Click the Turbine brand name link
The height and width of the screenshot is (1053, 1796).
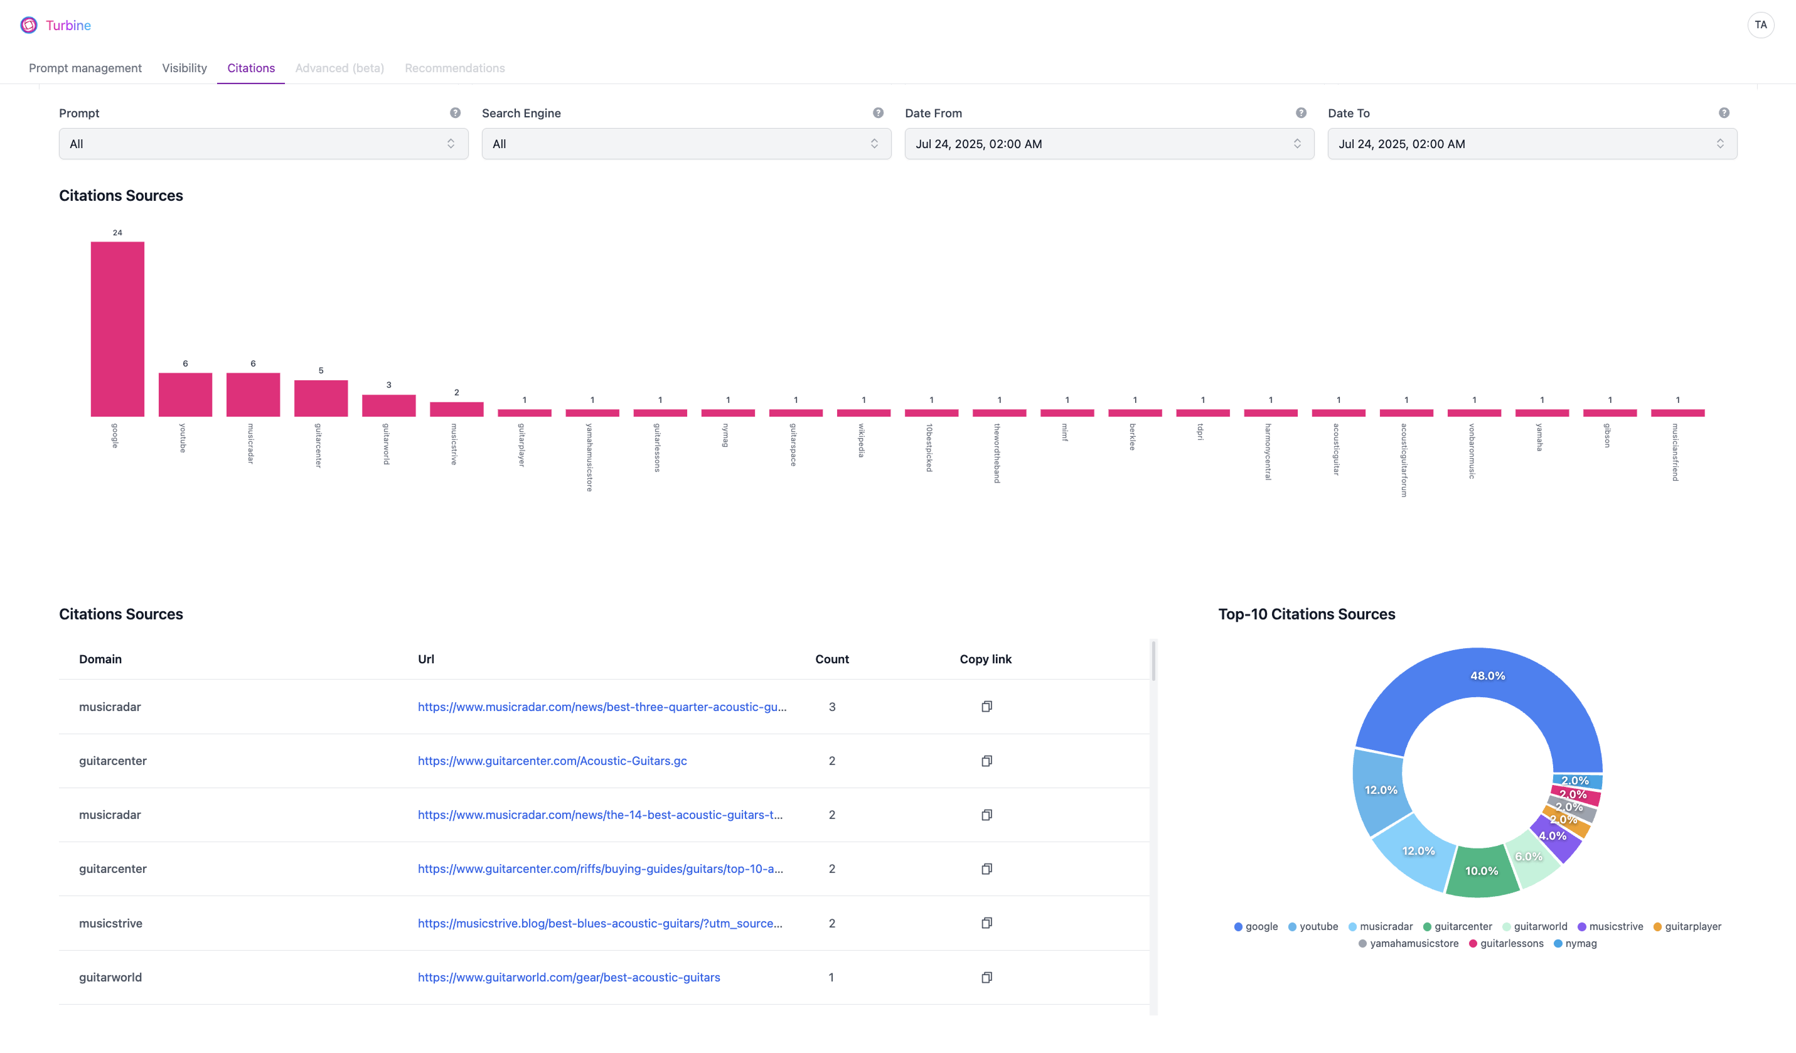click(x=68, y=25)
